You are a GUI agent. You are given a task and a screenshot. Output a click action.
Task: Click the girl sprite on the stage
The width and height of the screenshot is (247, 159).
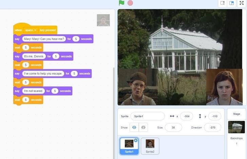pos(224,87)
